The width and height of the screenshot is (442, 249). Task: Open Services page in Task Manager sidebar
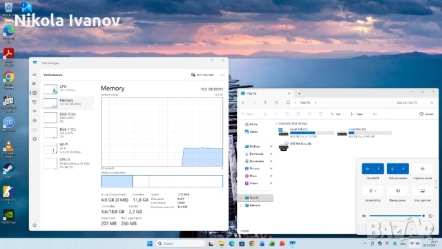tap(35, 139)
